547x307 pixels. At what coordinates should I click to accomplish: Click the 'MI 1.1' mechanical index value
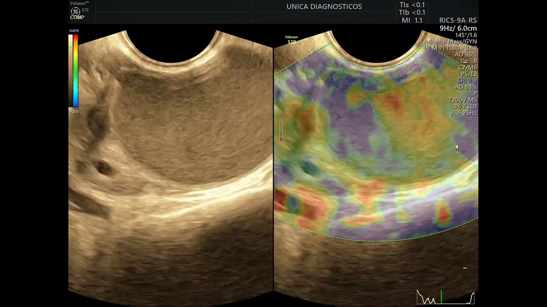(412, 20)
